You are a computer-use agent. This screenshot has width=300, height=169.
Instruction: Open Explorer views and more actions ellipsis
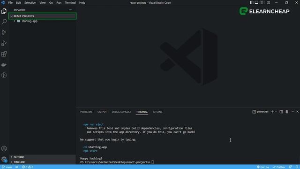point(71,10)
